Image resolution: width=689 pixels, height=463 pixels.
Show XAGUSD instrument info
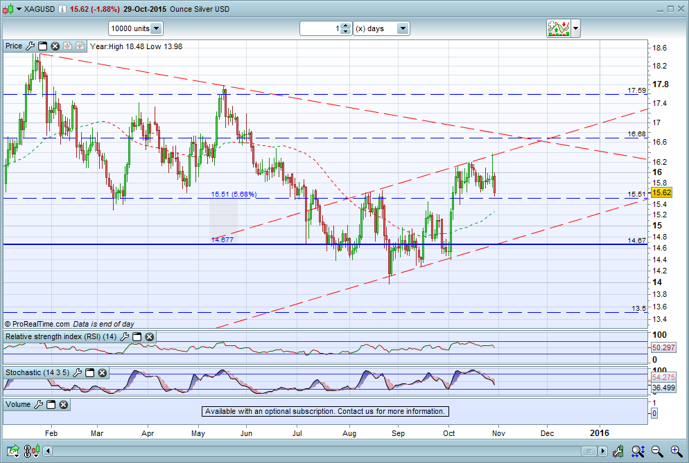[62, 9]
